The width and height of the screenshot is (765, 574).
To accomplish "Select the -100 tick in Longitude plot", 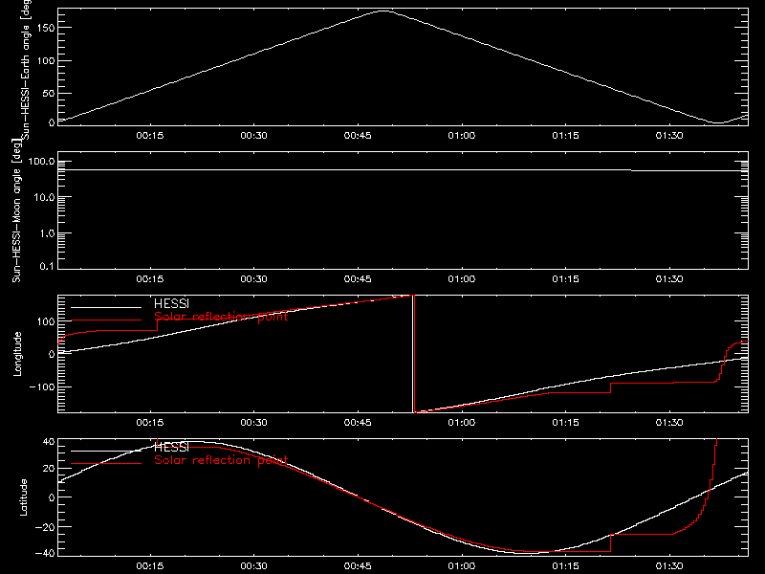I will click(x=42, y=386).
